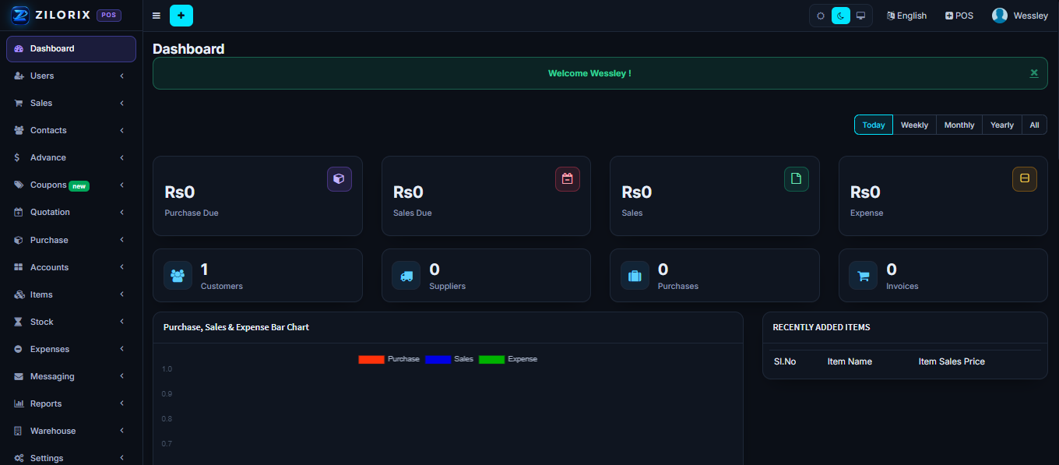Click the Wessley user avatar
1059x465 pixels.
coord(1000,16)
